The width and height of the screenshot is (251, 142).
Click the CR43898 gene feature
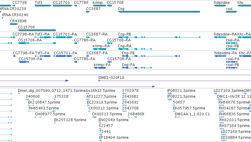click(14, 24)
